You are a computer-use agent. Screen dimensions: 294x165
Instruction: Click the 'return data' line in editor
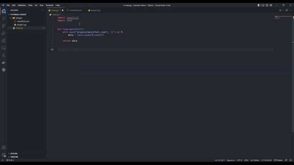click(70, 41)
